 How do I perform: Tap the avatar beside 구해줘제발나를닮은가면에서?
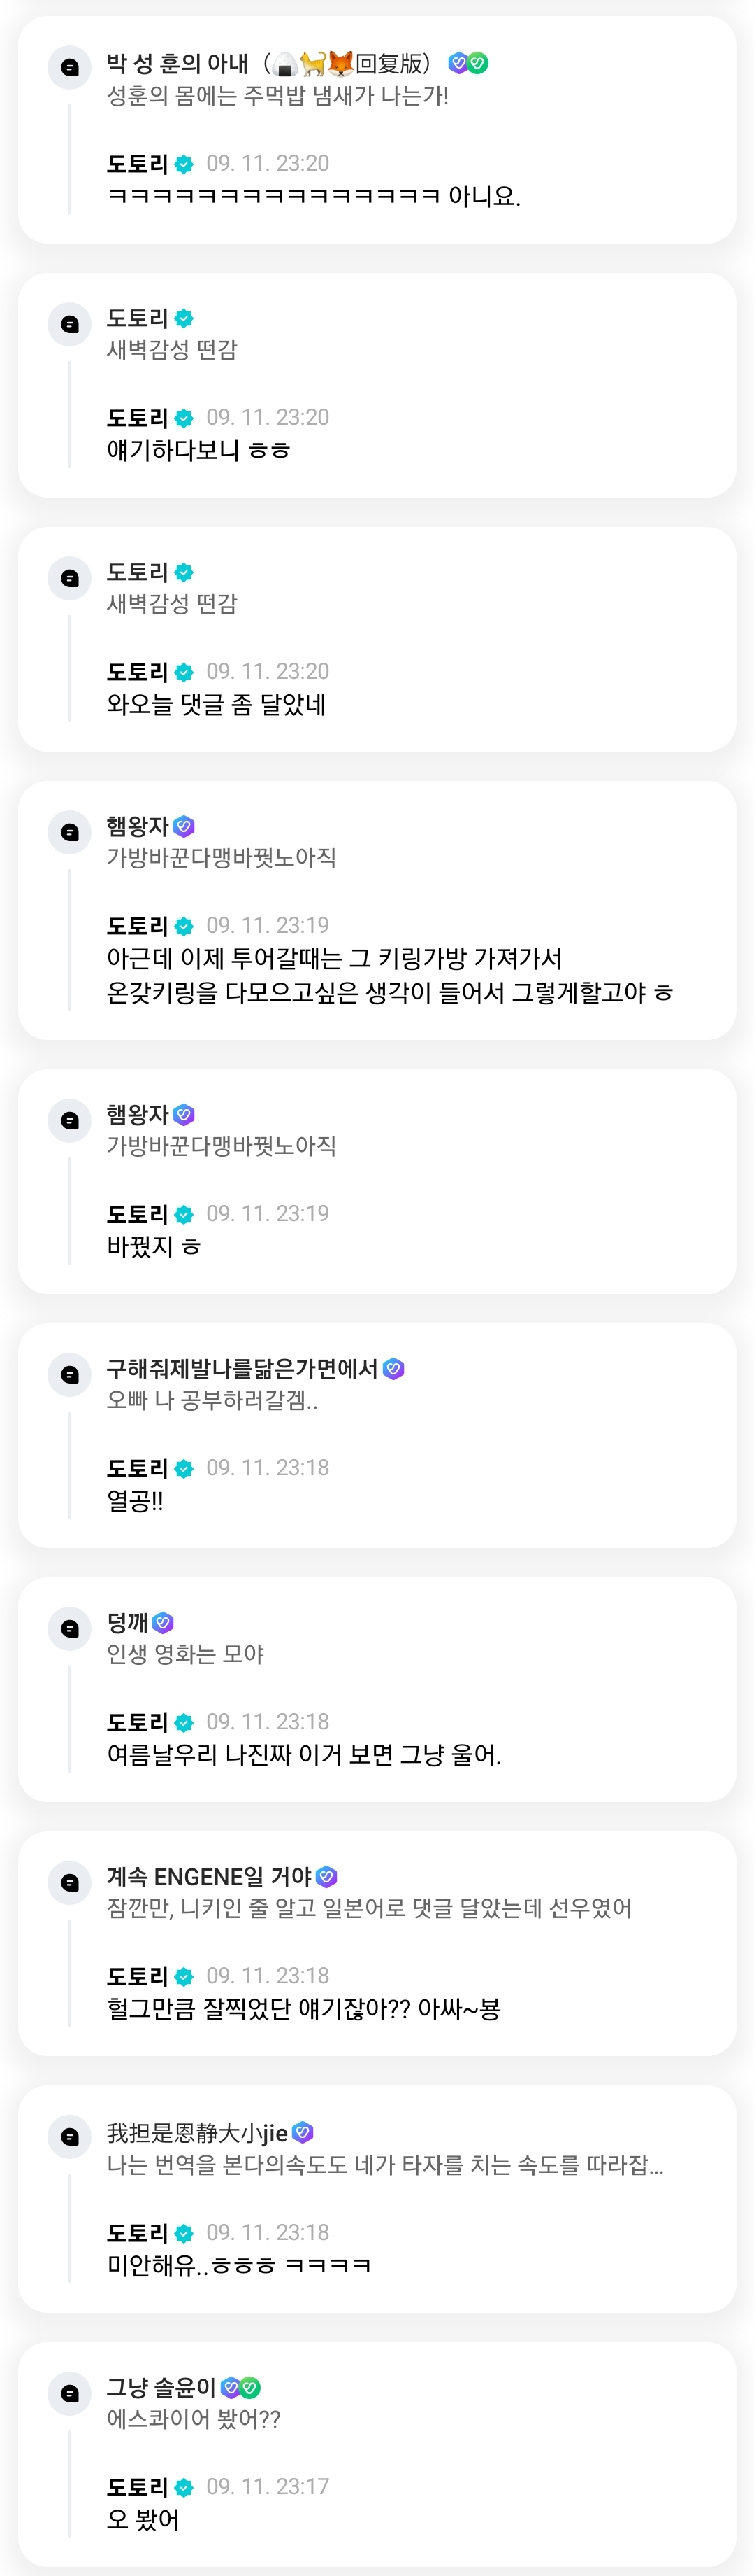click(70, 1374)
